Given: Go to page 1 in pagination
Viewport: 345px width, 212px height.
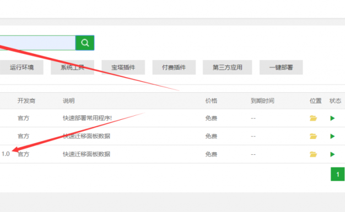Looking at the screenshot, I should 337,174.
